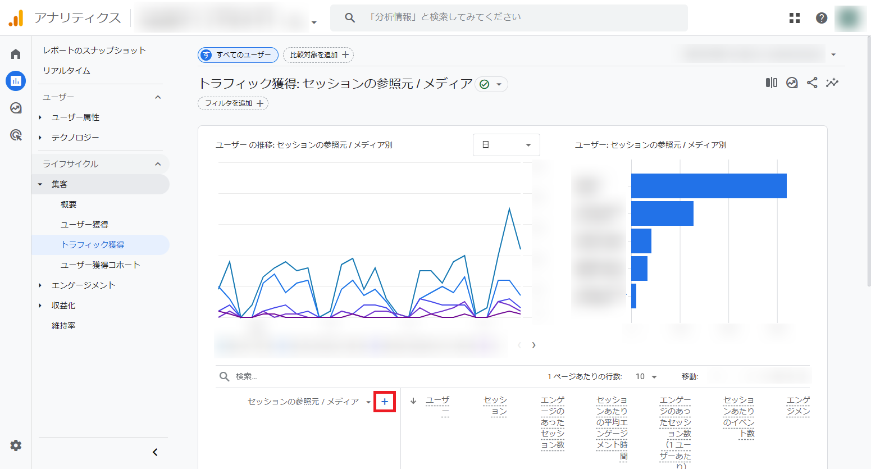Click the share report icon
871x469 pixels.
click(x=812, y=83)
